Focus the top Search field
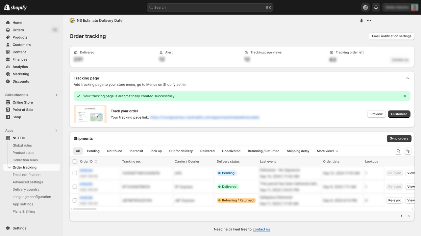This screenshot has height=236, width=421. pos(210,7)
